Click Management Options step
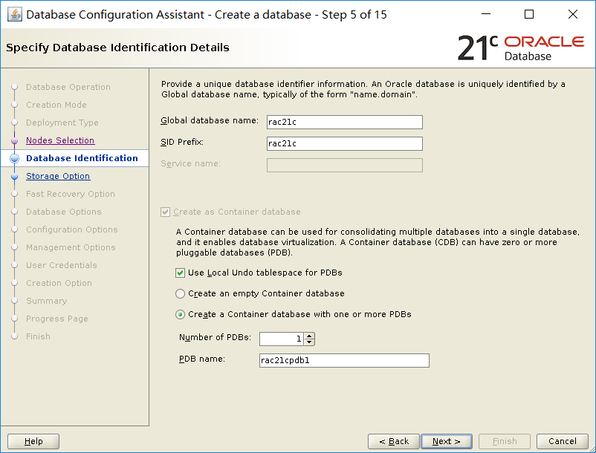Image resolution: width=596 pixels, height=453 pixels. coord(71,247)
